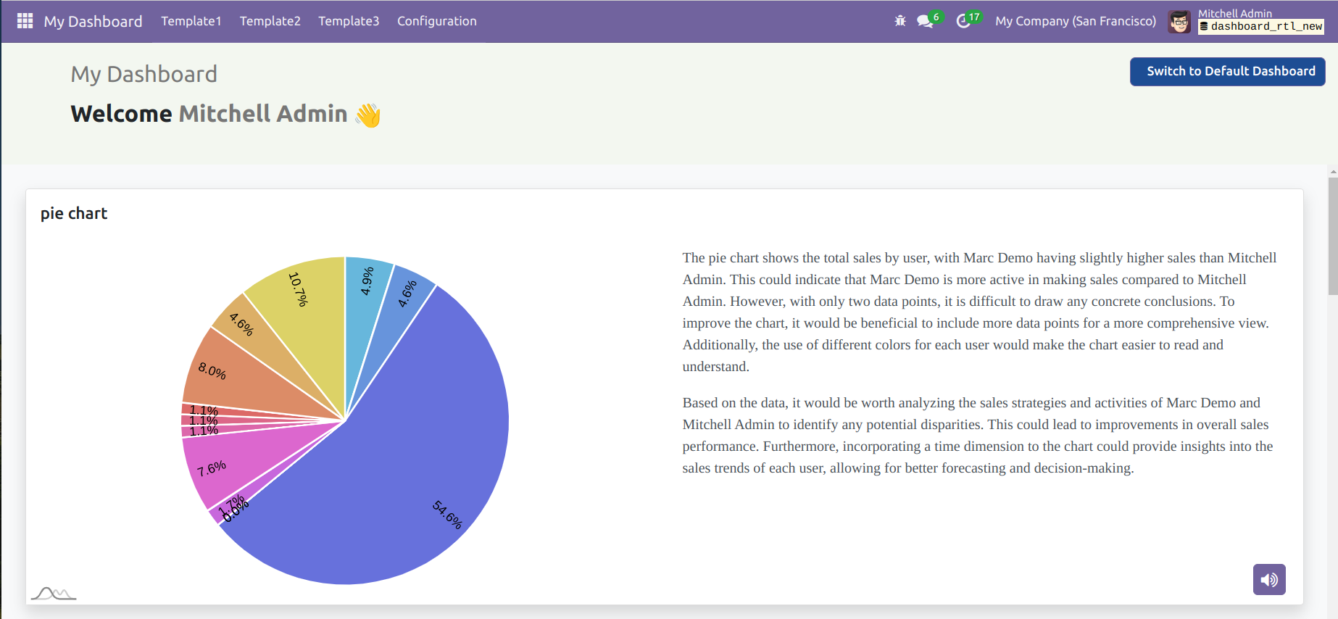
Task: Go to the Template3 menu
Action: pos(349,21)
